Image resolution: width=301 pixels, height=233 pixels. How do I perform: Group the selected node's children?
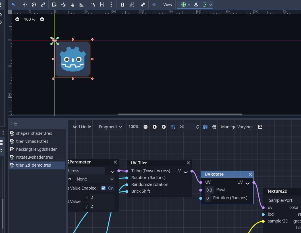click(132, 5)
